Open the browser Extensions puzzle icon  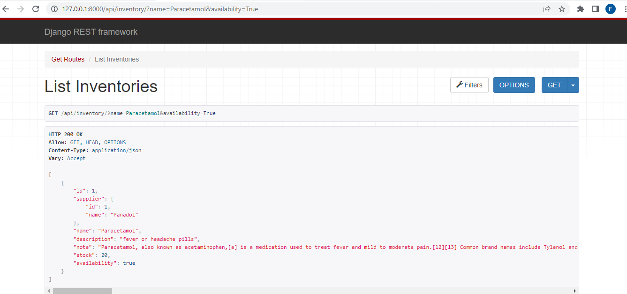pyautogui.click(x=580, y=8)
